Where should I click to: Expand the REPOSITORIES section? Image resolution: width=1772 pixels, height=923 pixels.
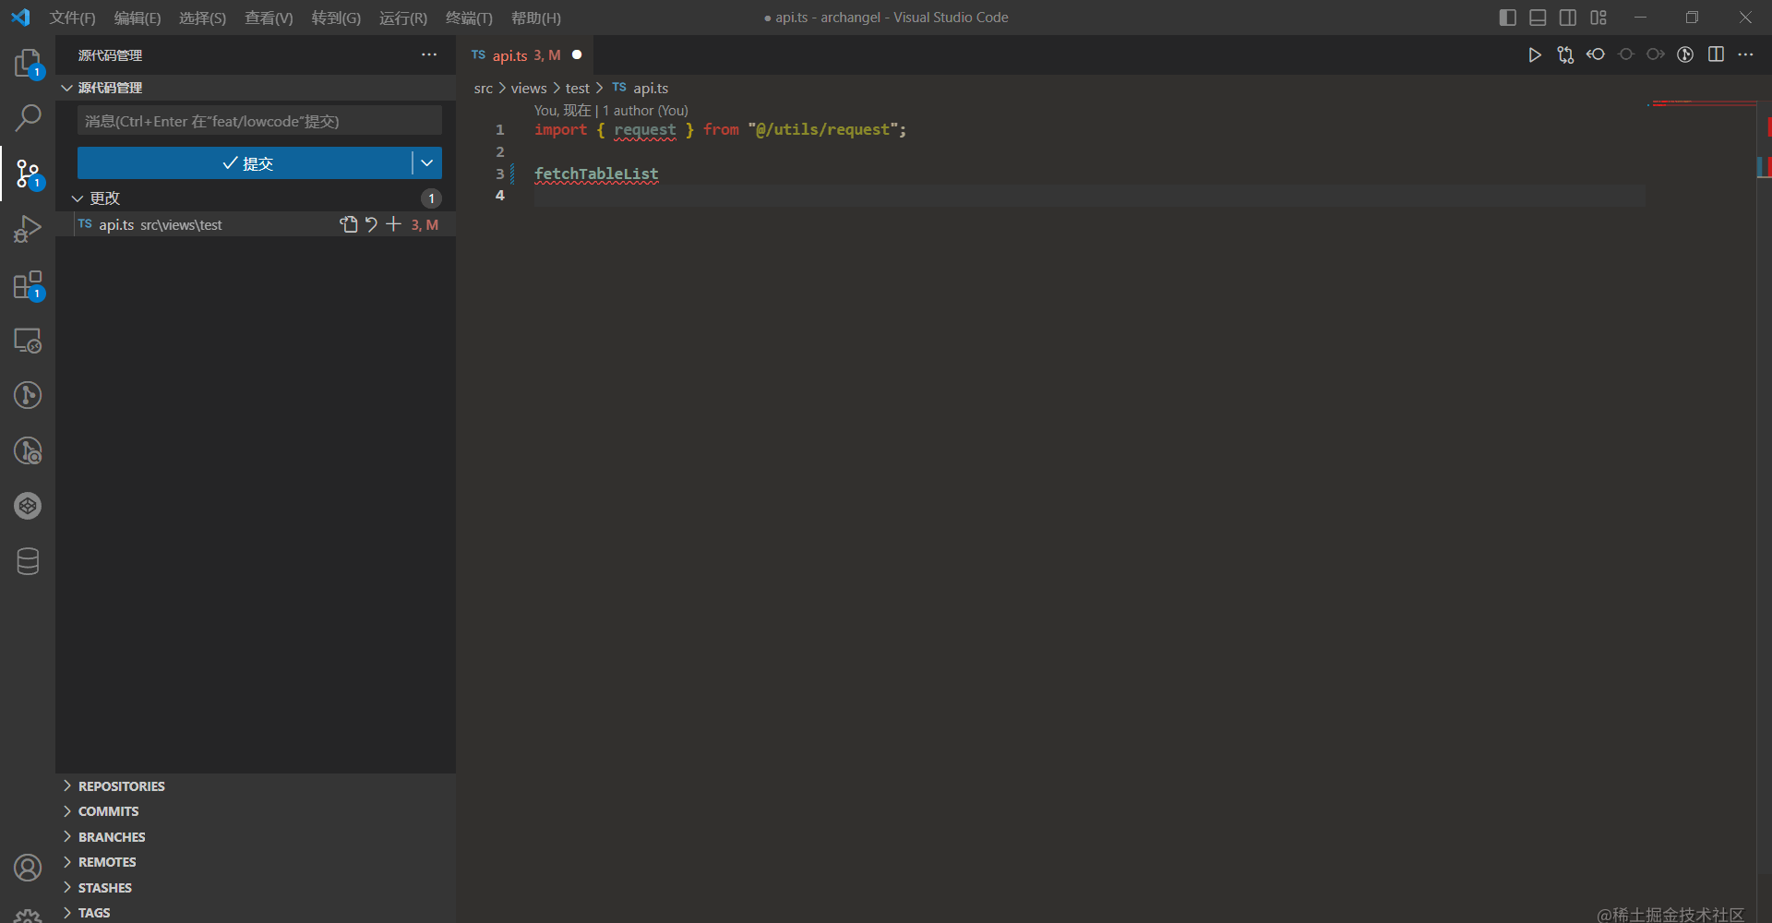pyautogui.click(x=256, y=786)
